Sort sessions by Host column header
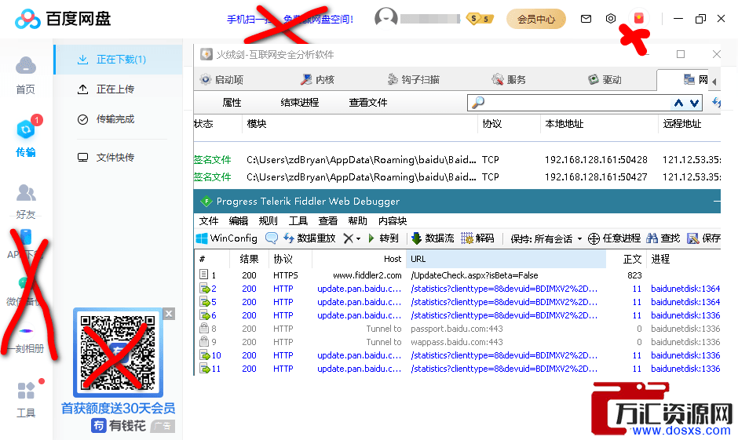The height and width of the screenshot is (440, 738). tap(359, 259)
